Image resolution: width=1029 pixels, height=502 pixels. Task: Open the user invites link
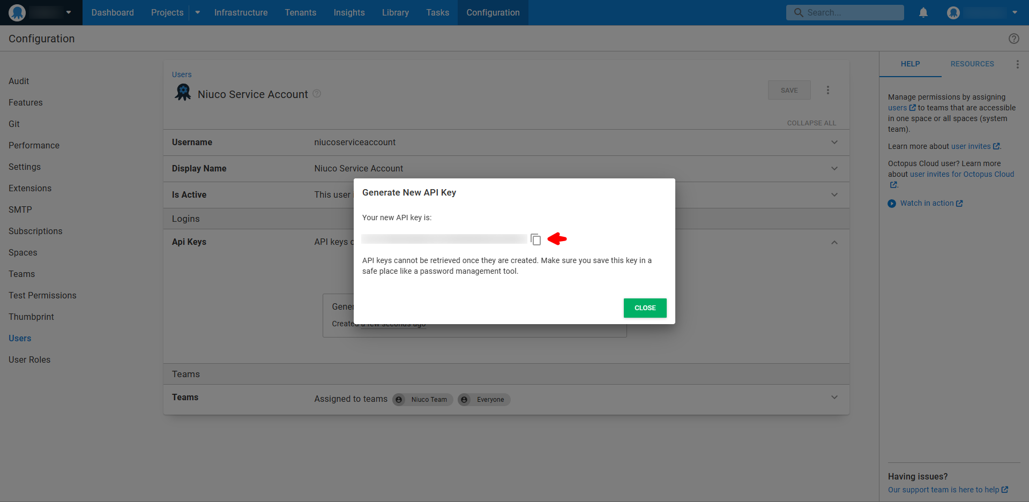(x=975, y=146)
